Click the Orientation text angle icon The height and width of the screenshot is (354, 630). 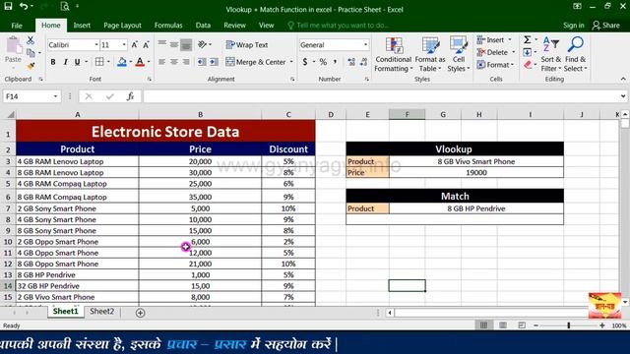click(x=203, y=44)
